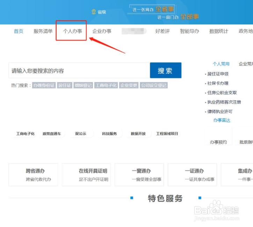Click the 省级 region selector
Viewport: 253px width, 227px height.
click(102, 12)
